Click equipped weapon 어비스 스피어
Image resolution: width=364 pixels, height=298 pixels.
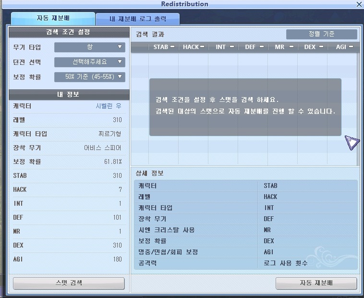[102, 148]
